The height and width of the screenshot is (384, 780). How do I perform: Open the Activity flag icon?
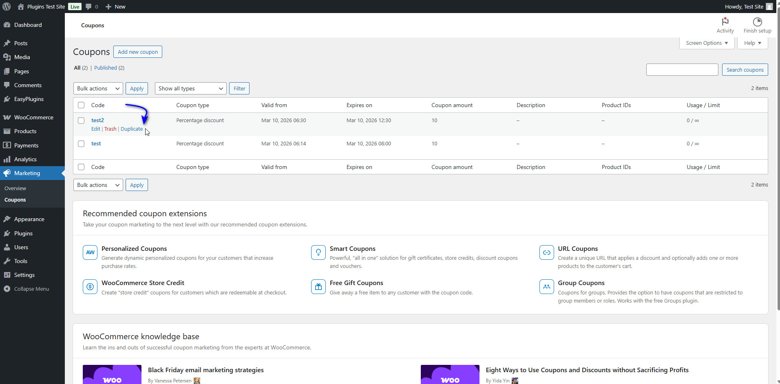(x=725, y=22)
